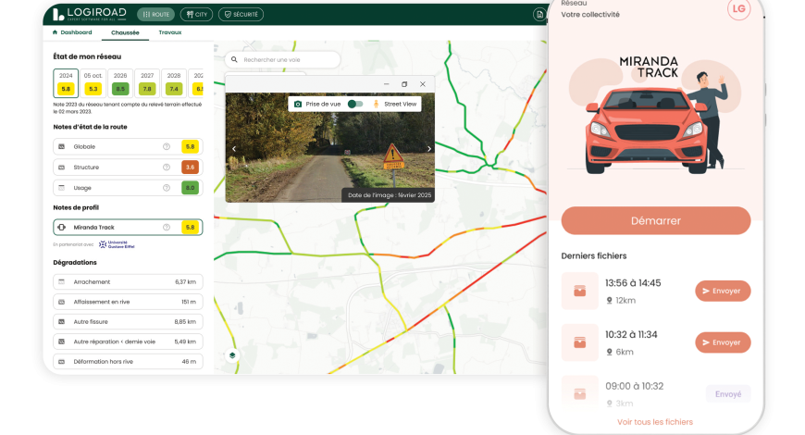
Task: Restore the image popup window
Action: (x=404, y=84)
